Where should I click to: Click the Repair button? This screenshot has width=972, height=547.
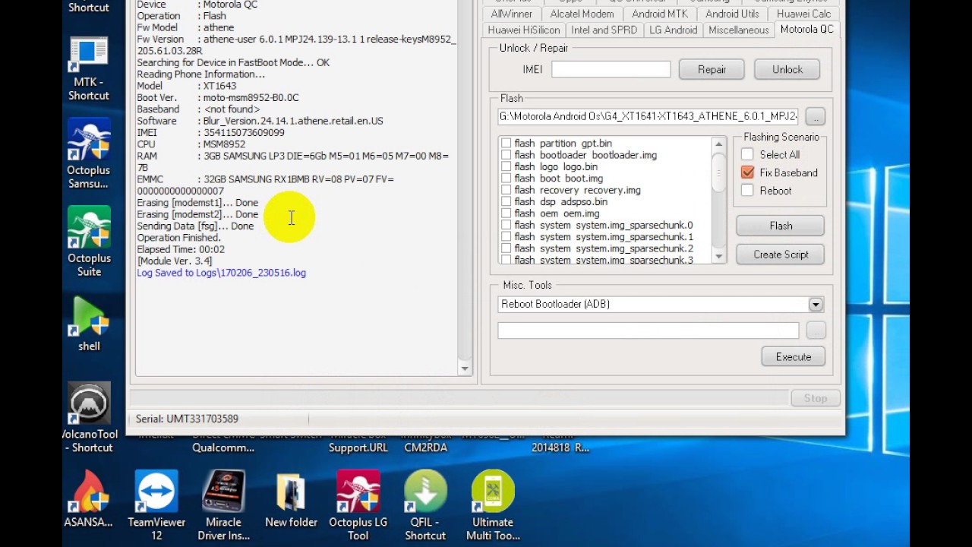[x=712, y=69]
